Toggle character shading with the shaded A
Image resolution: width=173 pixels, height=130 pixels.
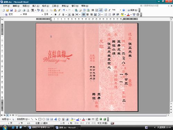coord(73,15)
